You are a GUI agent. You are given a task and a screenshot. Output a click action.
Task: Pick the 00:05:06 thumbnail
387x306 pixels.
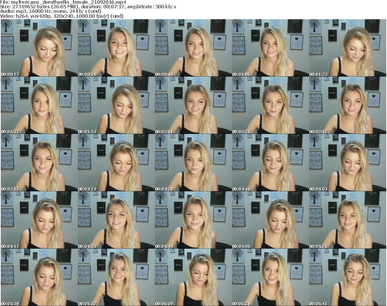point(270,220)
